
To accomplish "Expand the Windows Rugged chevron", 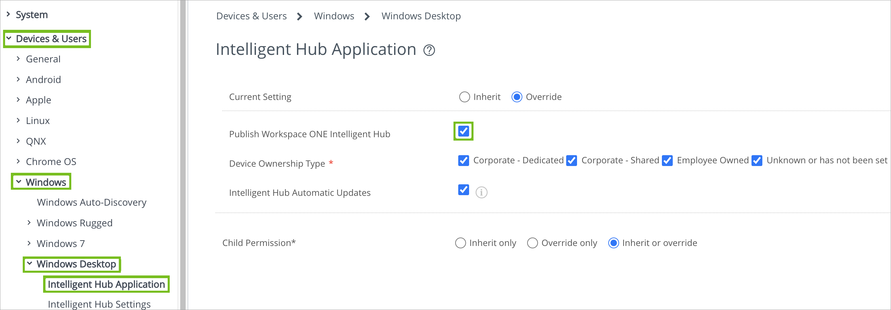I will coord(29,223).
